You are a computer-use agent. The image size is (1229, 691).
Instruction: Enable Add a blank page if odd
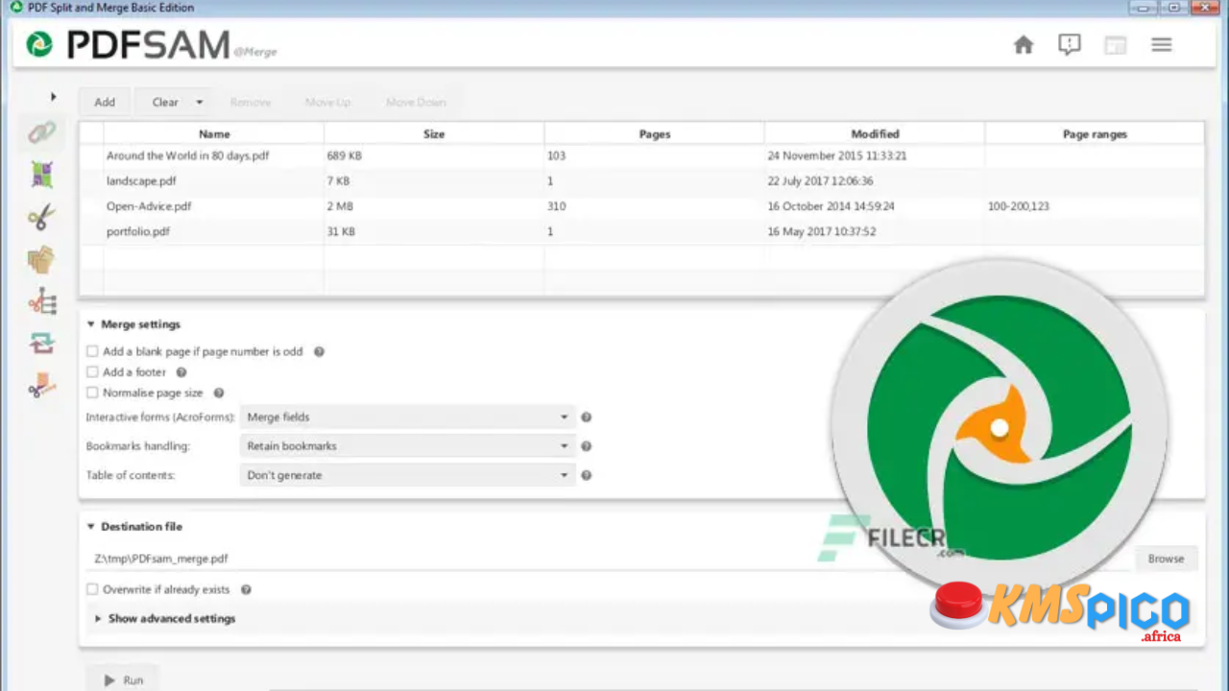pyautogui.click(x=92, y=352)
